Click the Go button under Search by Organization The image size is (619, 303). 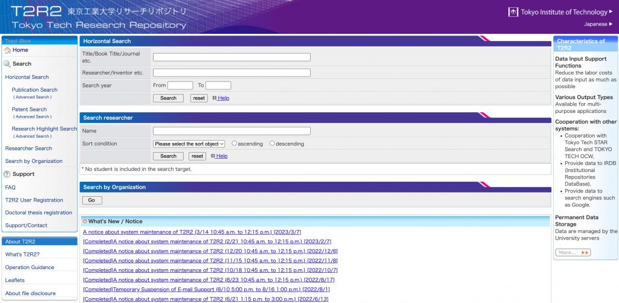point(92,200)
